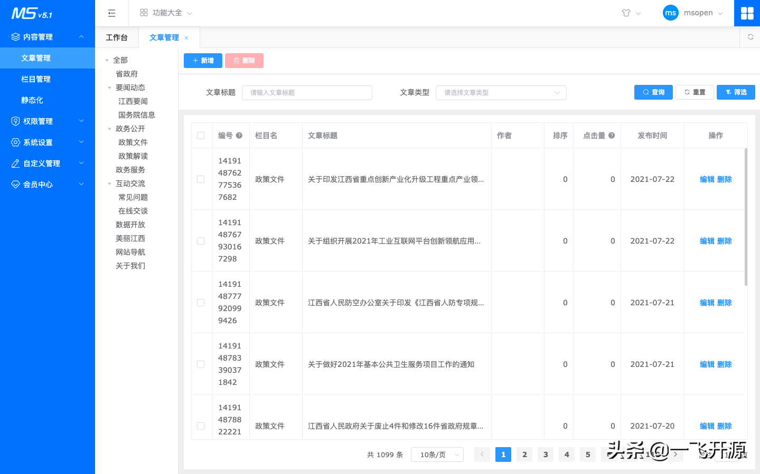The width and height of the screenshot is (760, 474).
Task: Tick the checkbox of the last visible row
Action: point(201,425)
